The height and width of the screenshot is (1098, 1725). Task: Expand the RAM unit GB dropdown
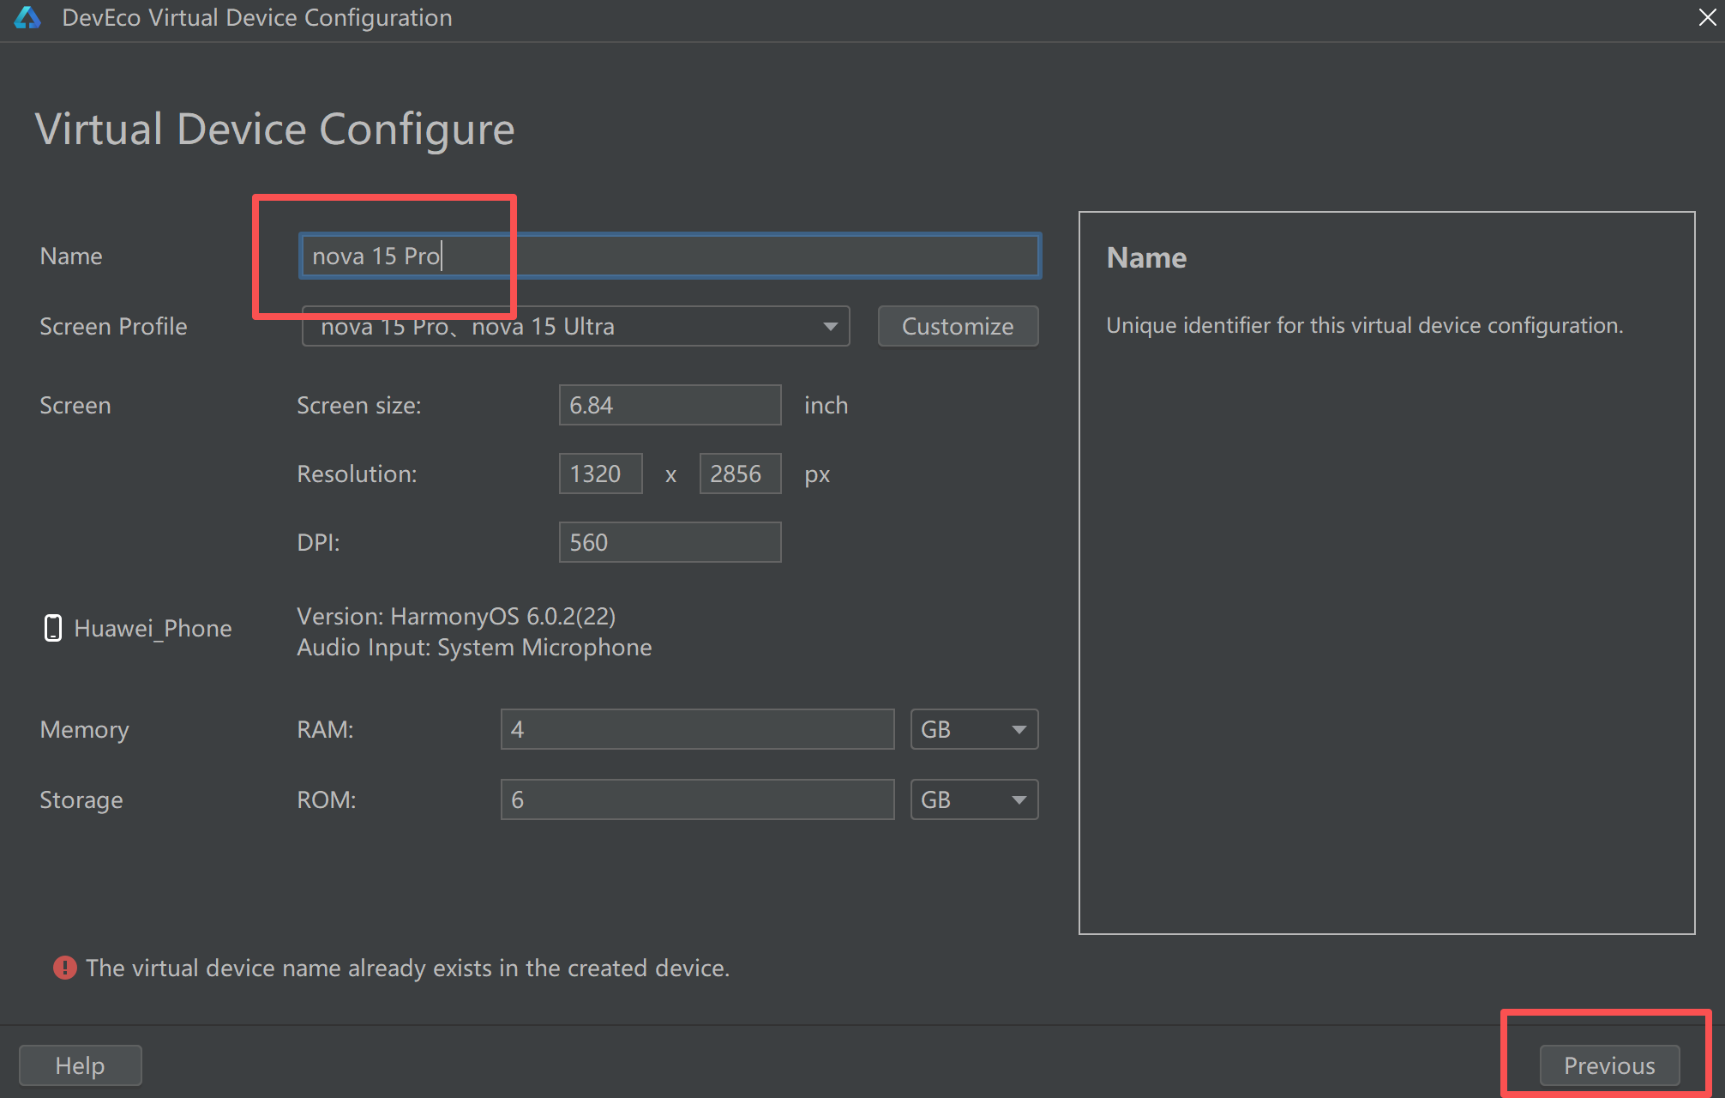[973, 729]
